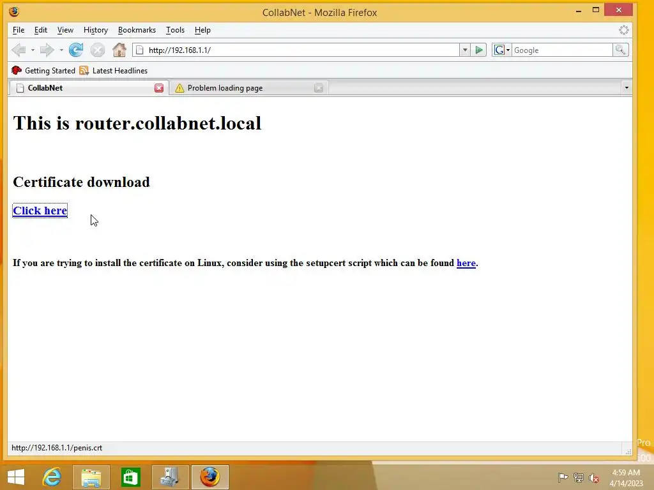The height and width of the screenshot is (490, 654).
Task: Click the muted volume icon in tray
Action: pyautogui.click(x=593, y=477)
